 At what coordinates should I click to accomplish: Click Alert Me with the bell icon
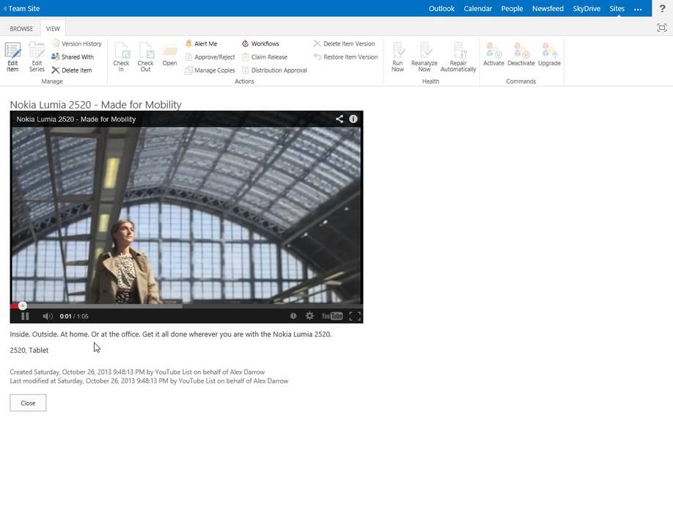[201, 44]
